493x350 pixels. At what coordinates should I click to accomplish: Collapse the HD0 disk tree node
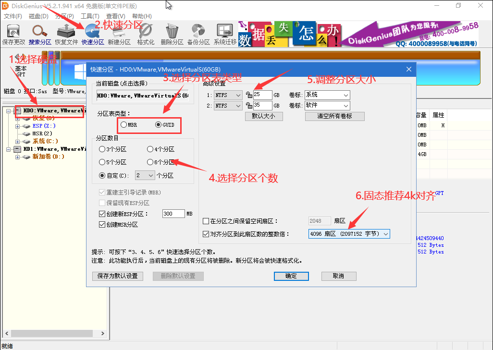[x=9, y=111]
